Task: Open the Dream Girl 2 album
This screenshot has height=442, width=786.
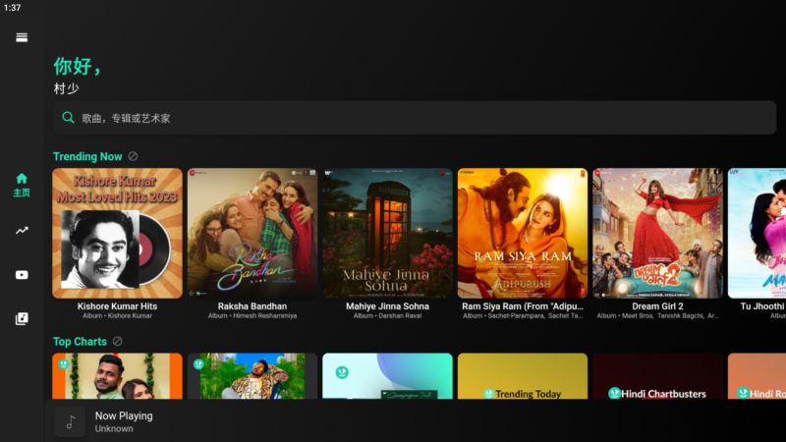Action: coord(657,244)
